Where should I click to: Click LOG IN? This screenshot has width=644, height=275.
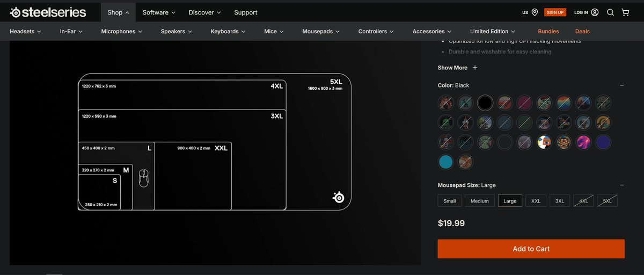click(586, 12)
